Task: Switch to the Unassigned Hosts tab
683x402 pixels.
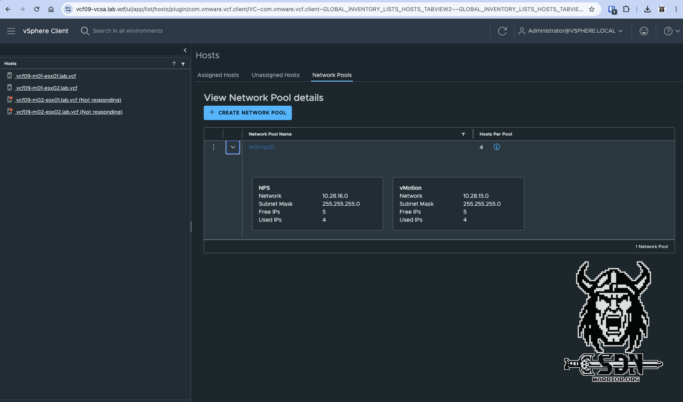Action: pos(276,75)
